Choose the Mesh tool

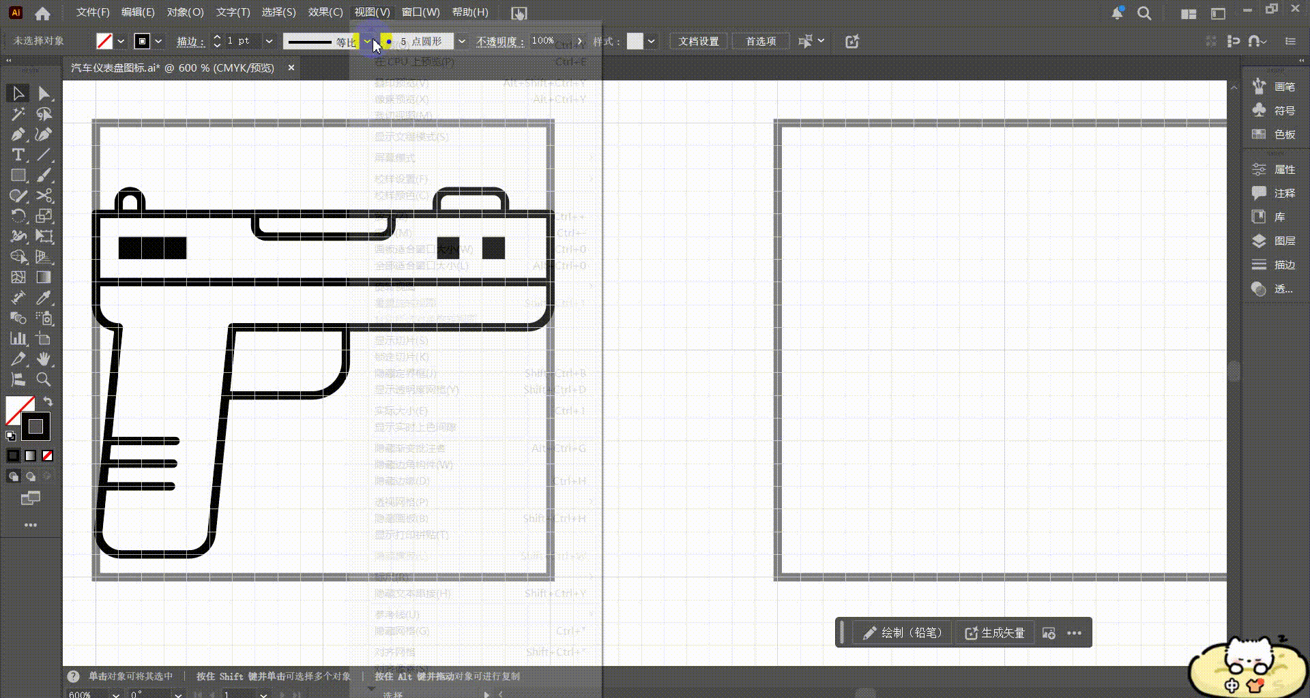click(18, 277)
